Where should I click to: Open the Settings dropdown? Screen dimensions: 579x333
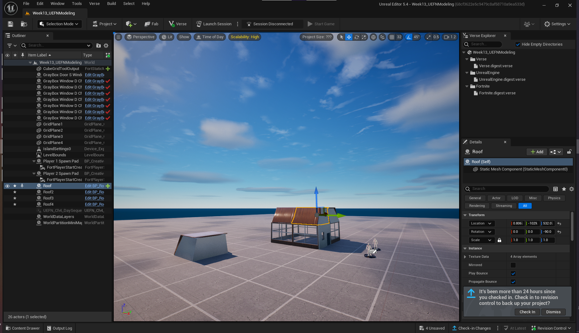point(557,24)
